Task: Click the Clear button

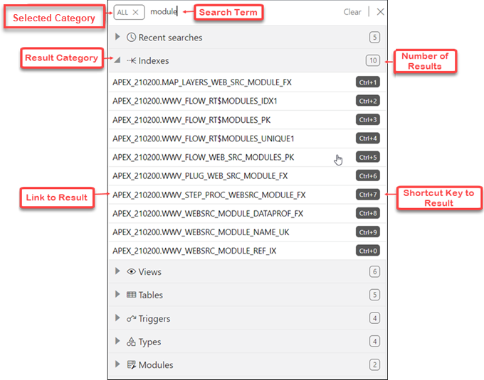Action: pos(352,12)
